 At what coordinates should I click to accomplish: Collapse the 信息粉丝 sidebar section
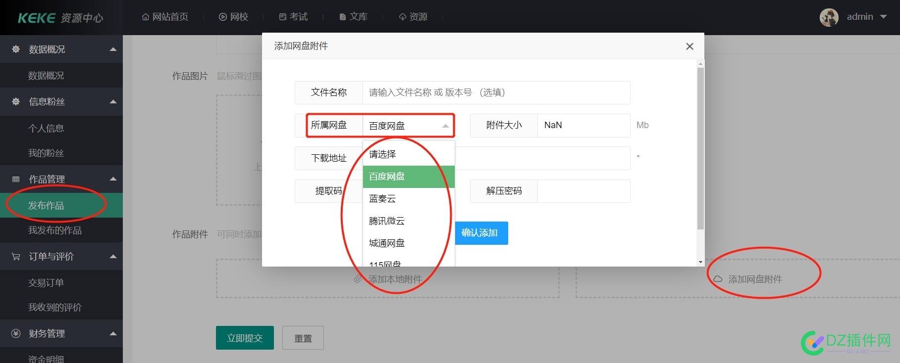point(113,101)
